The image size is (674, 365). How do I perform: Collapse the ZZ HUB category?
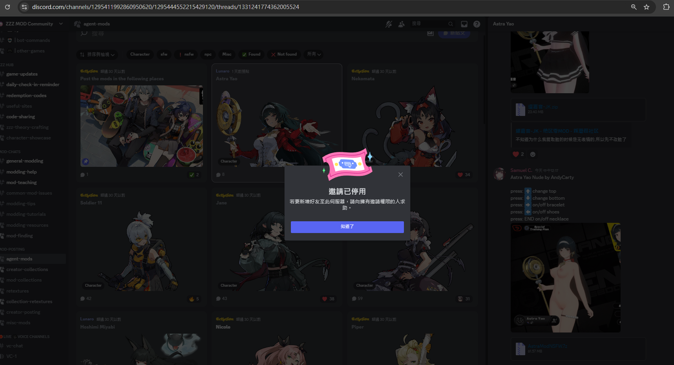pos(7,65)
